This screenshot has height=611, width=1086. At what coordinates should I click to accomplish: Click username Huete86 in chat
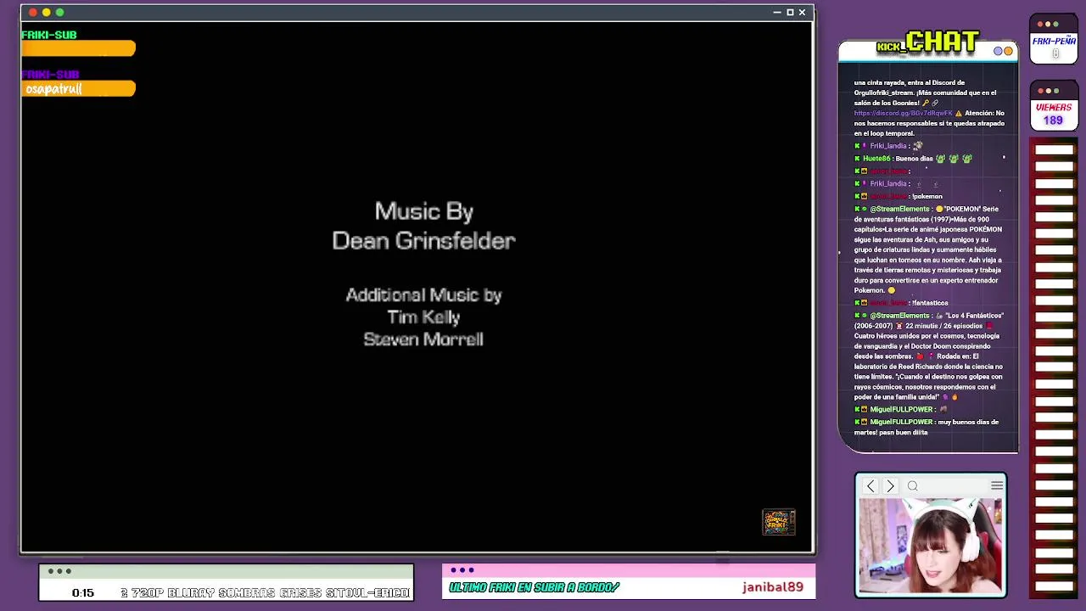point(876,159)
